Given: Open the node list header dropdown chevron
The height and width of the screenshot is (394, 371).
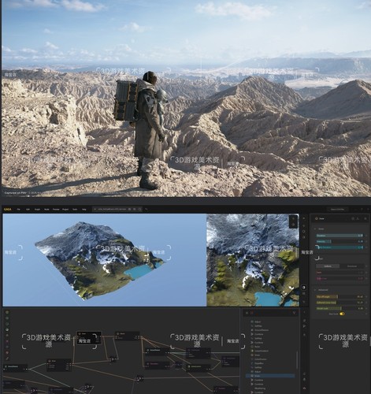Looking at the screenshot, I should coord(294,313).
